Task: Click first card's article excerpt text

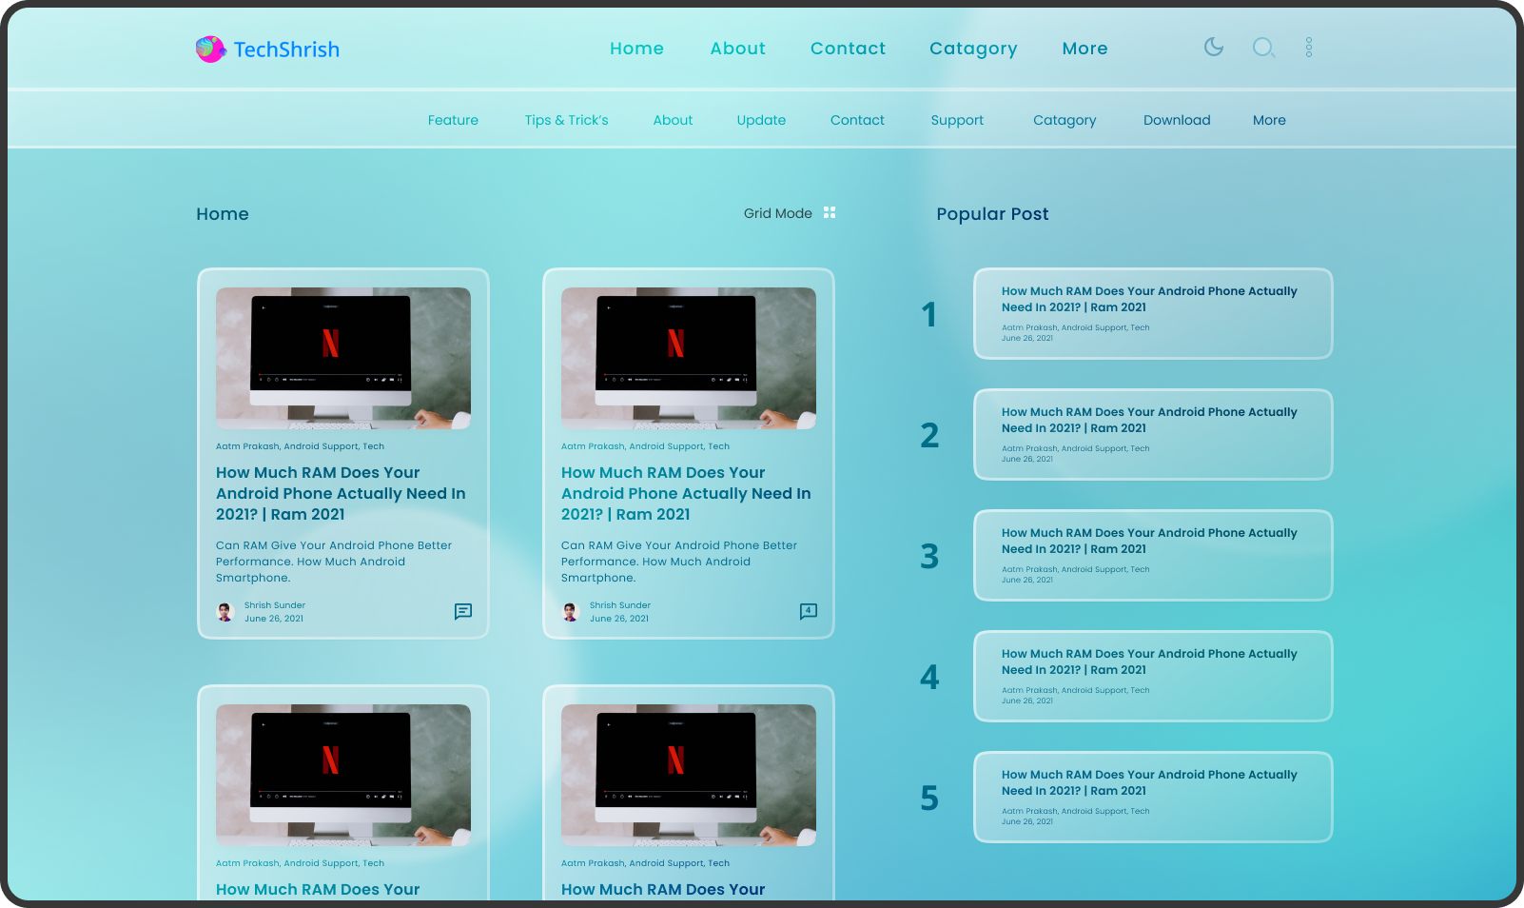Action: point(334,562)
